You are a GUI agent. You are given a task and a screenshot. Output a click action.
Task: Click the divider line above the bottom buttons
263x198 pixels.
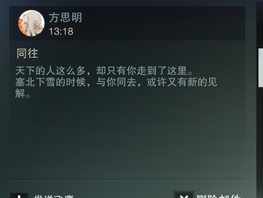127,181
